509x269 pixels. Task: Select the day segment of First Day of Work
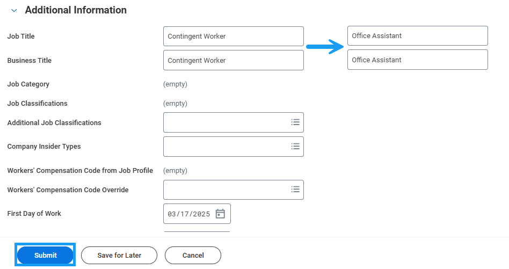coord(185,214)
